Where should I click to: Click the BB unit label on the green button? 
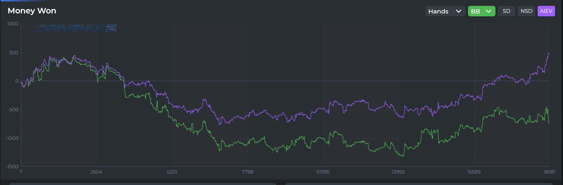(476, 11)
